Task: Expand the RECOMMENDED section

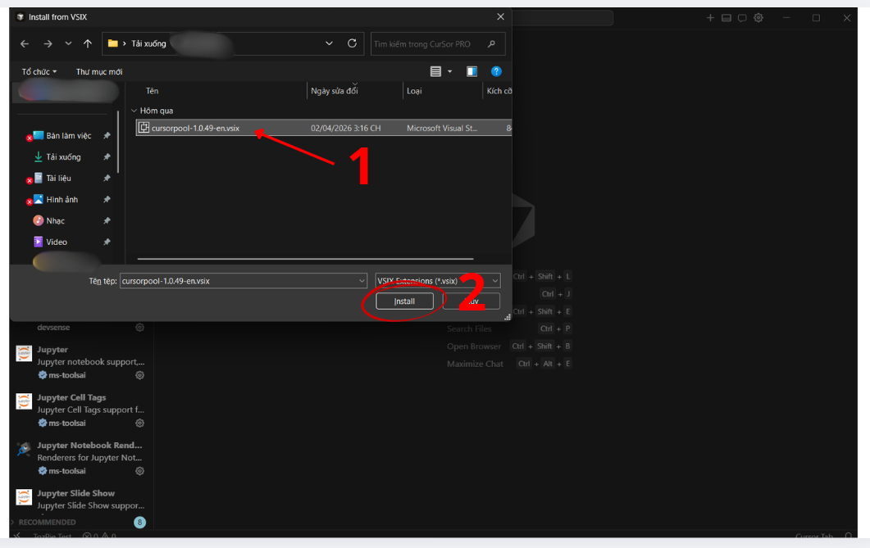Action: (x=48, y=522)
